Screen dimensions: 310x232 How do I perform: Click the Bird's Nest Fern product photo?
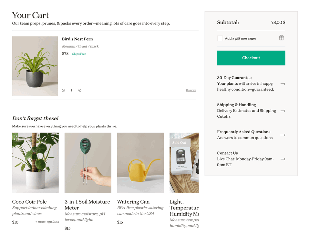click(35, 66)
